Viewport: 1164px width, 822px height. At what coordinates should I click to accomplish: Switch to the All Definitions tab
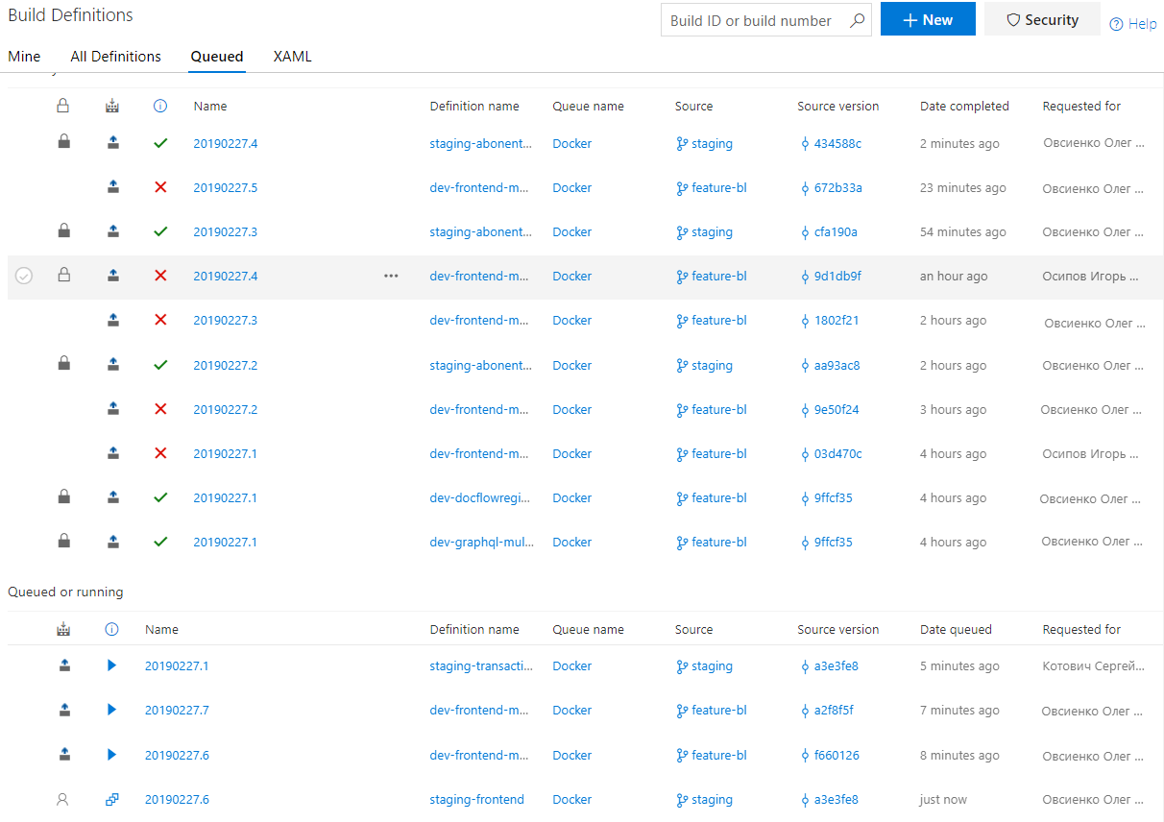click(115, 57)
